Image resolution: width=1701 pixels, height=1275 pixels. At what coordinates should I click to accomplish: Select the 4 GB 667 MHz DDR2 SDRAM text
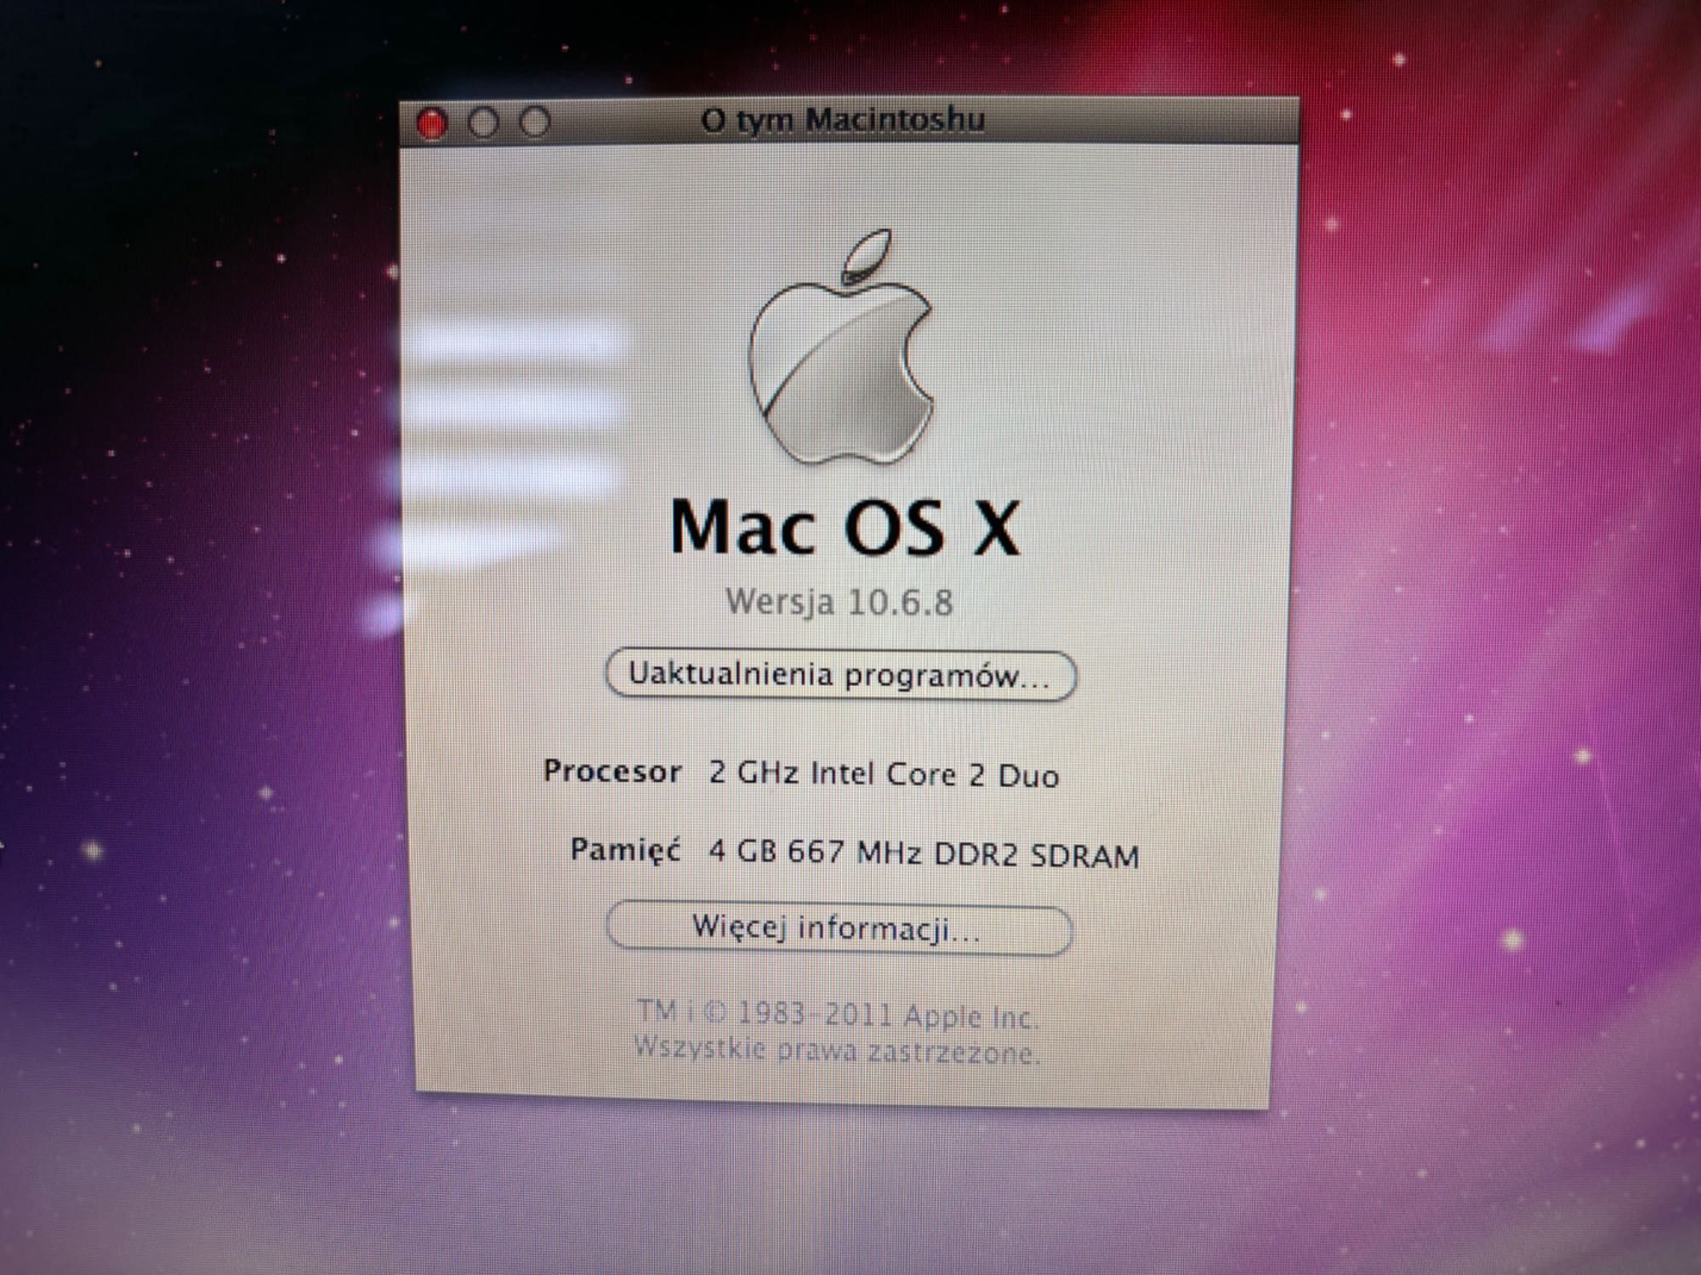pos(924,853)
